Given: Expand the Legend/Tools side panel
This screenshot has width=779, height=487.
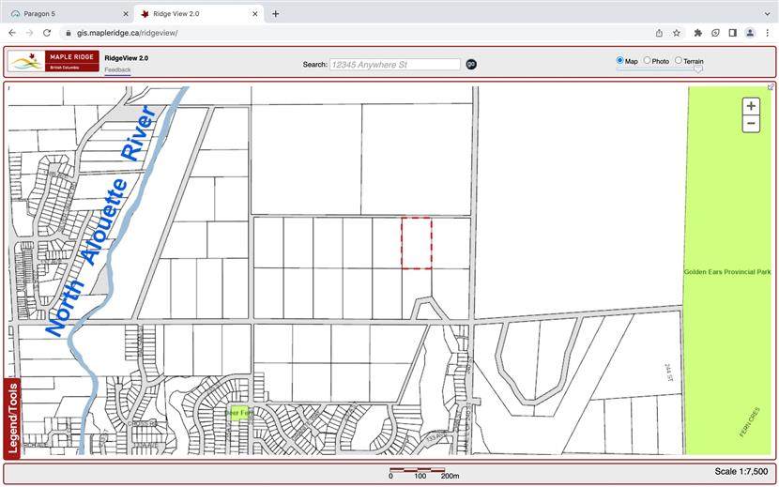Looking at the screenshot, I should tap(13, 418).
